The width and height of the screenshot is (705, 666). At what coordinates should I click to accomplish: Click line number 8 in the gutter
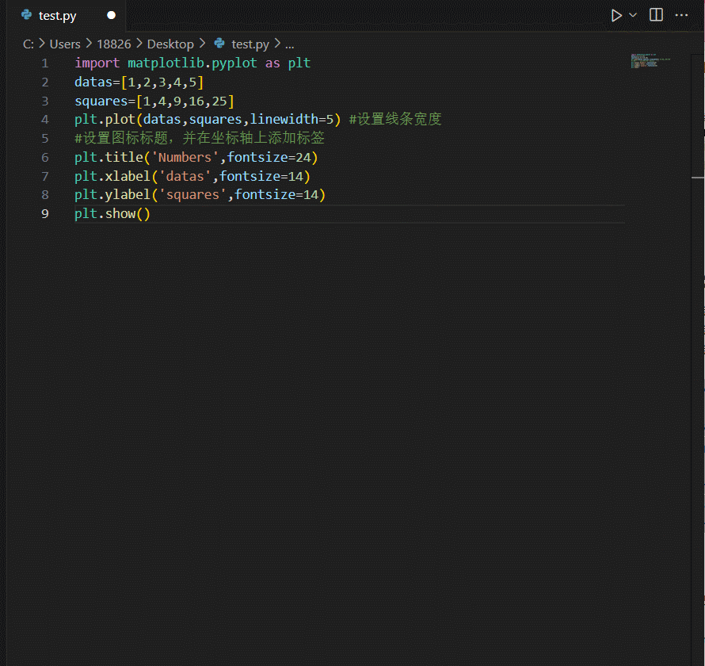(44, 194)
